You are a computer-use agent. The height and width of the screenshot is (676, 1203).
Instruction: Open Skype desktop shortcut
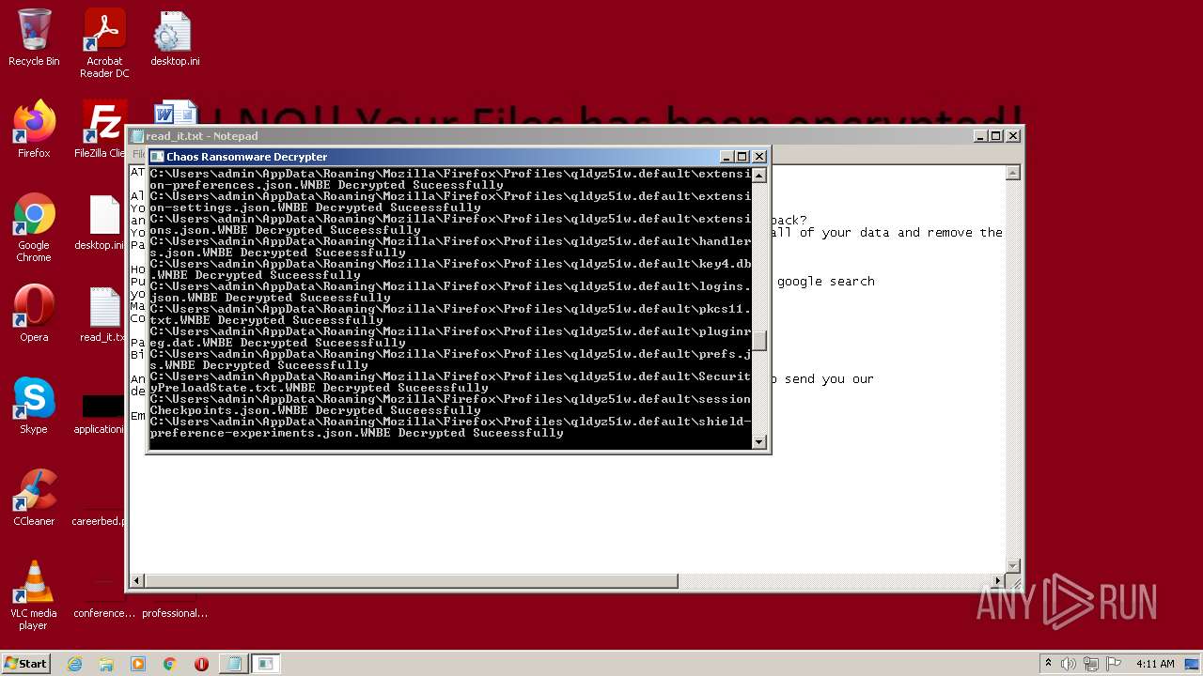34,405
